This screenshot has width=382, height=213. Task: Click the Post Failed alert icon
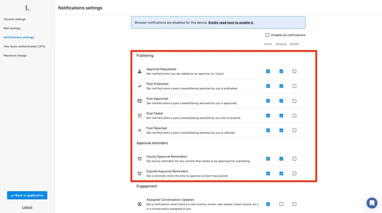[x=139, y=116]
